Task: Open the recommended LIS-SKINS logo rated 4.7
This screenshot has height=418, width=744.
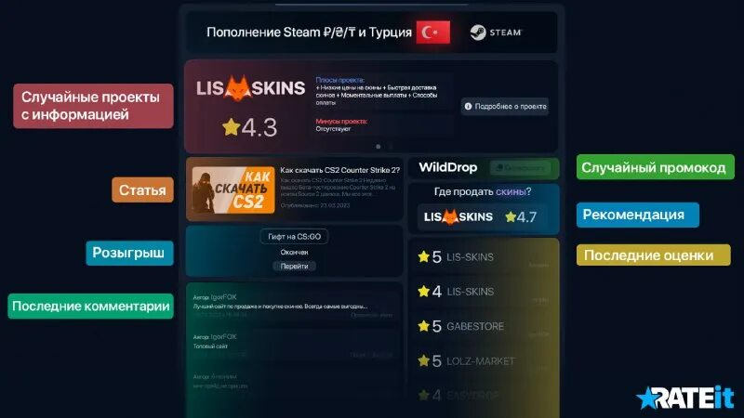Action: (x=458, y=217)
